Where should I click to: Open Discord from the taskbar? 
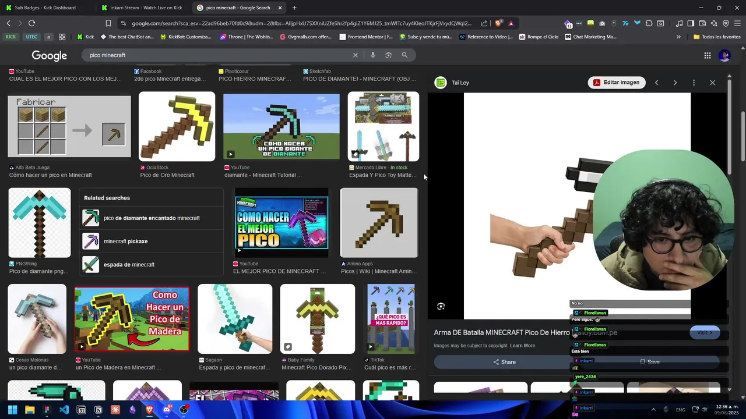click(167, 410)
